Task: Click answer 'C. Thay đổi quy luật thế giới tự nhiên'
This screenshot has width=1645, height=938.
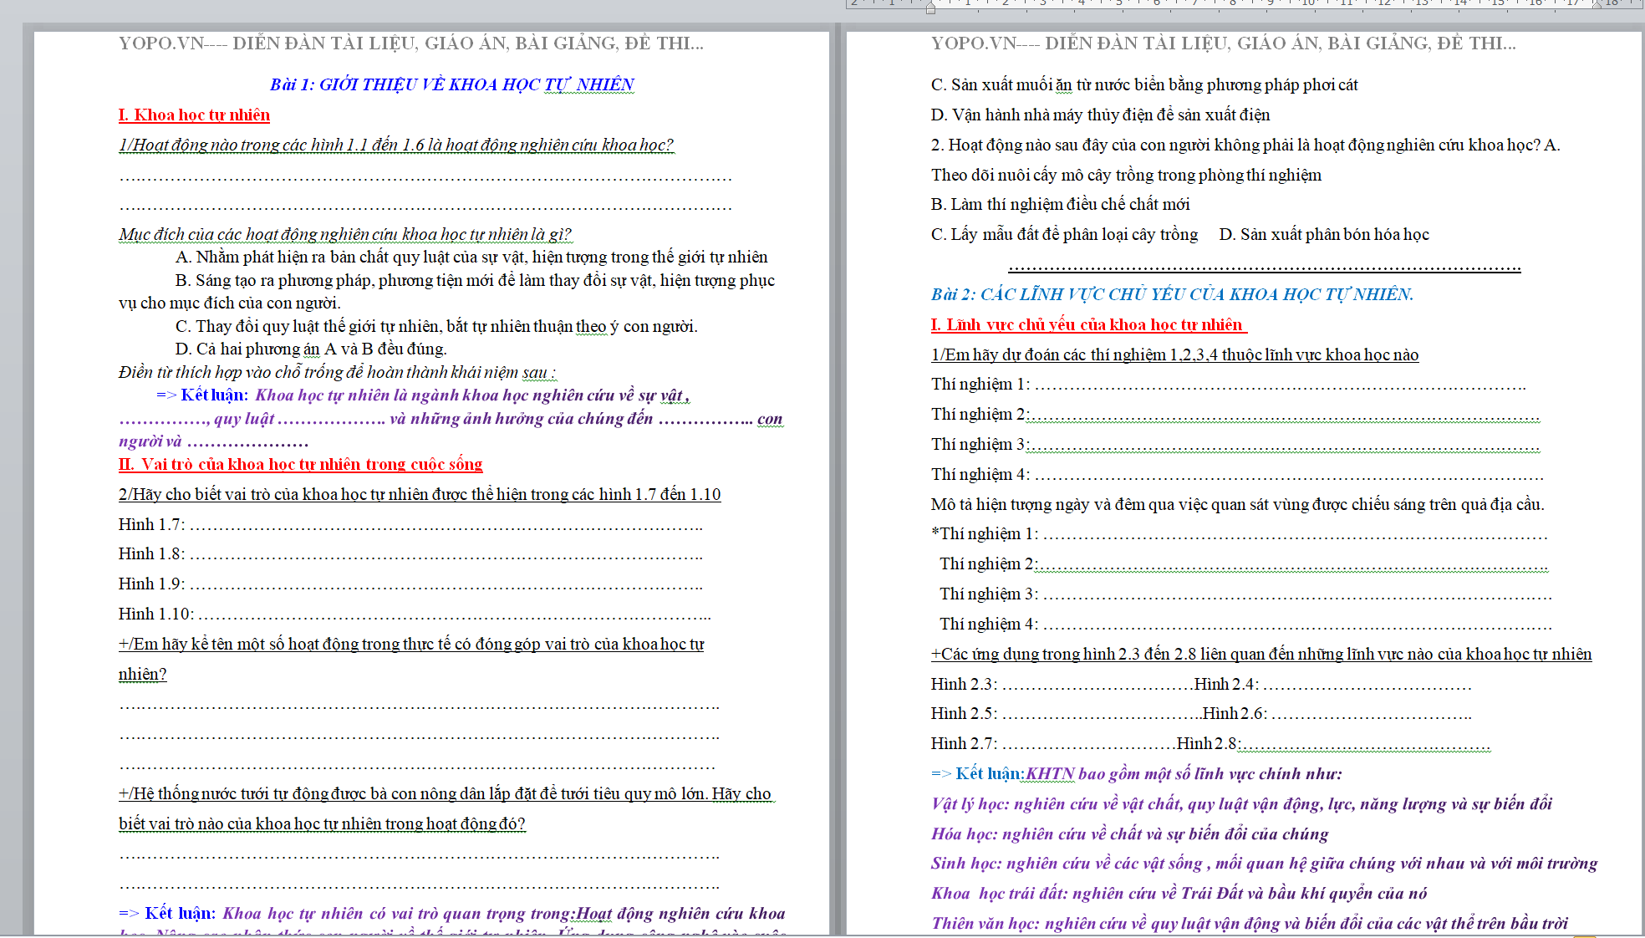Action: (436, 326)
